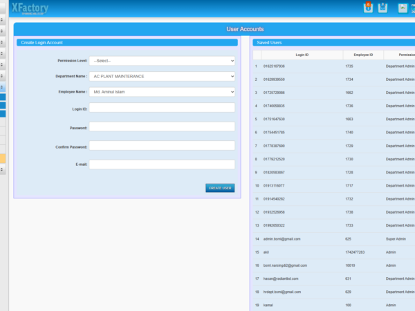Click the XFactory logo
415x311 pixels.
point(30,8)
